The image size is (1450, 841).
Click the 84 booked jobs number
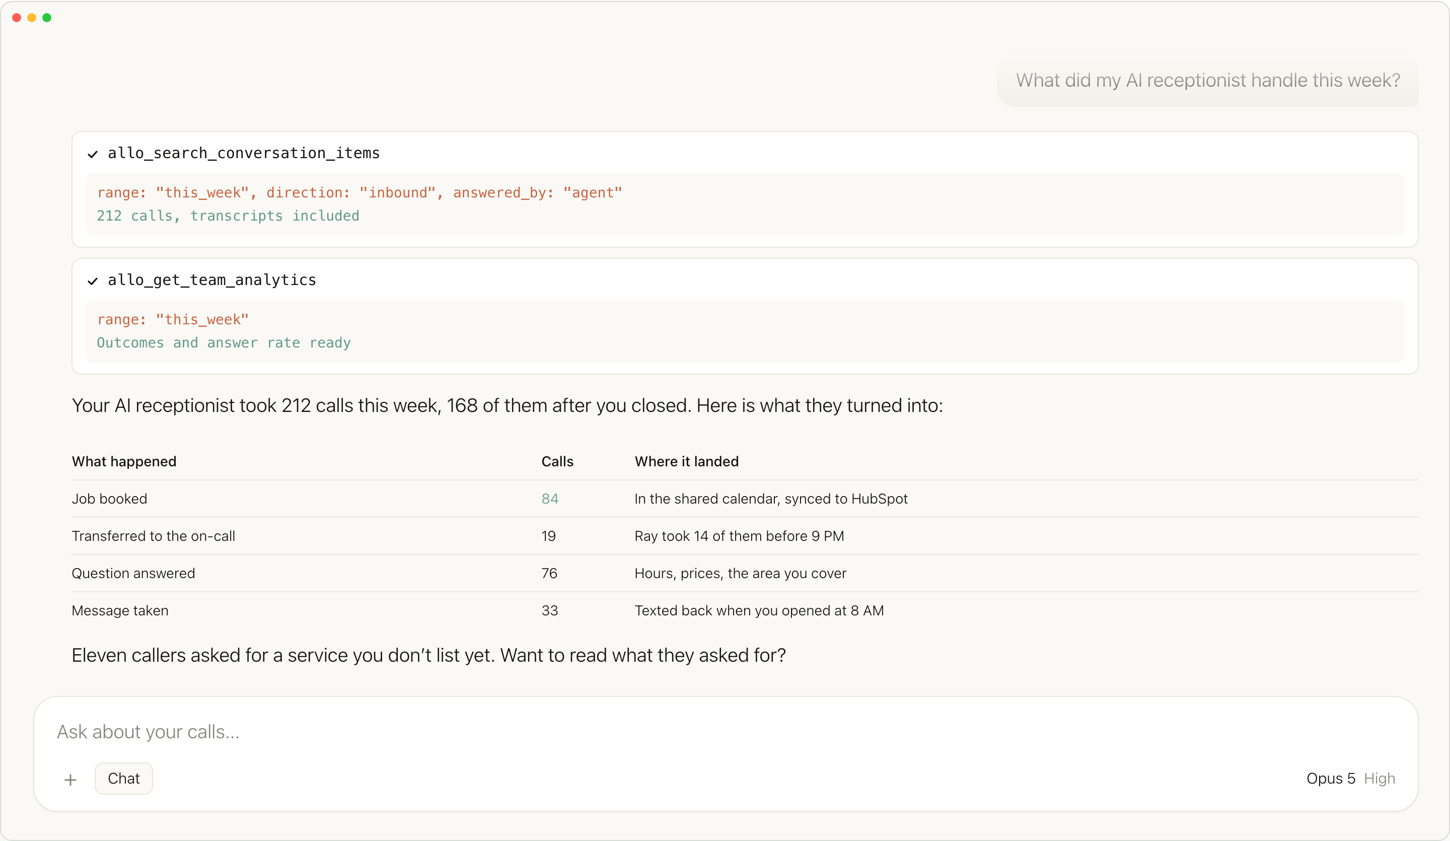pos(549,499)
